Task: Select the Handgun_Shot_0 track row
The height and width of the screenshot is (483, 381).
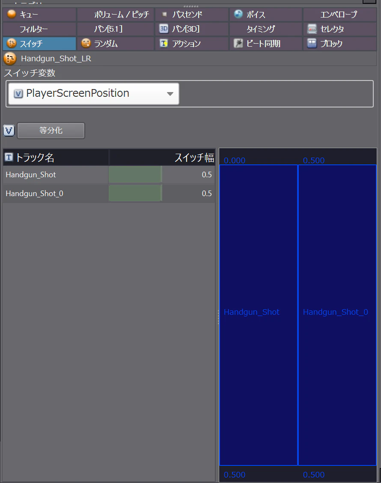Action: [x=109, y=194]
